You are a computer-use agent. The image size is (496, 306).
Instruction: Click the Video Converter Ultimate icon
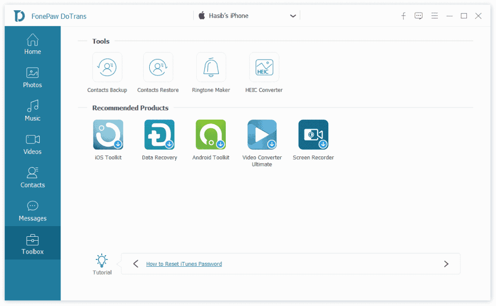262,134
